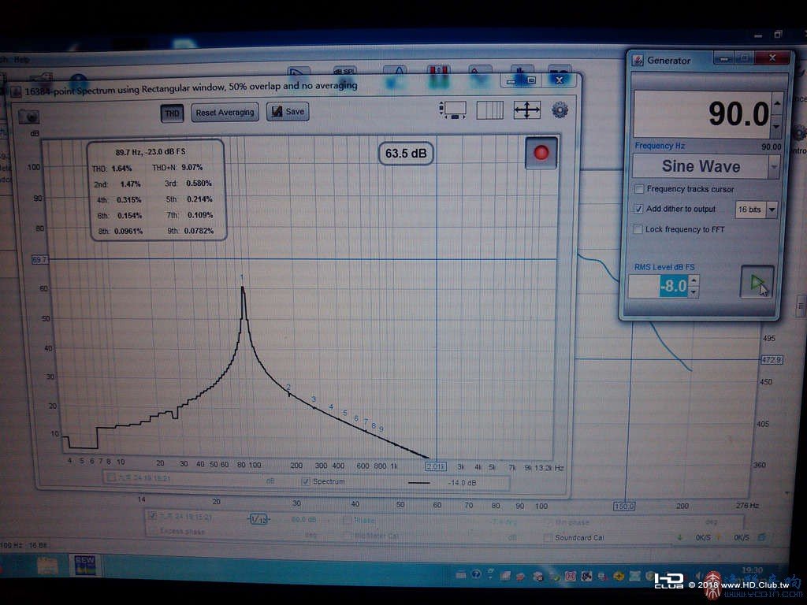Enable Frequency tracks cursor checkbox
This screenshot has width=807, height=605.
639,189
